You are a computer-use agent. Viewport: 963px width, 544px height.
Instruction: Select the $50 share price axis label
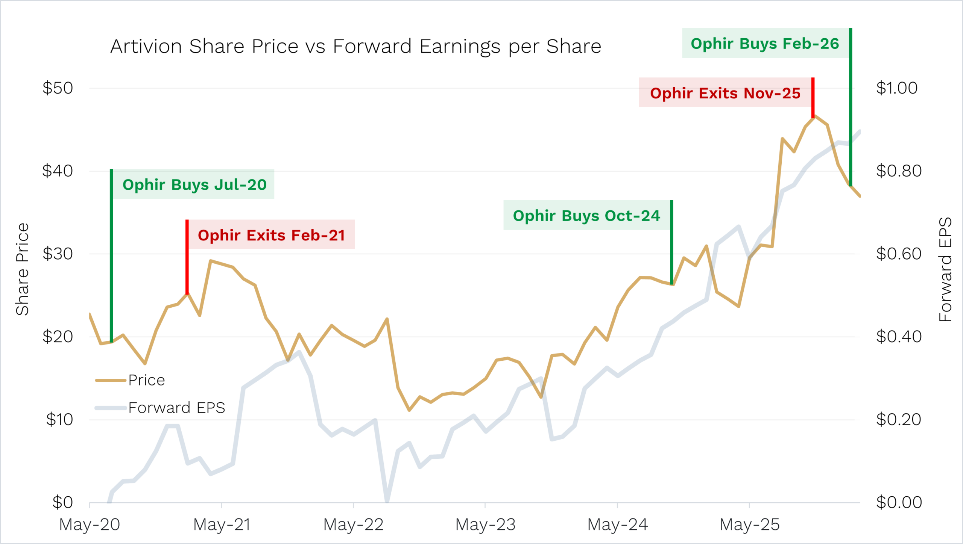click(58, 88)
